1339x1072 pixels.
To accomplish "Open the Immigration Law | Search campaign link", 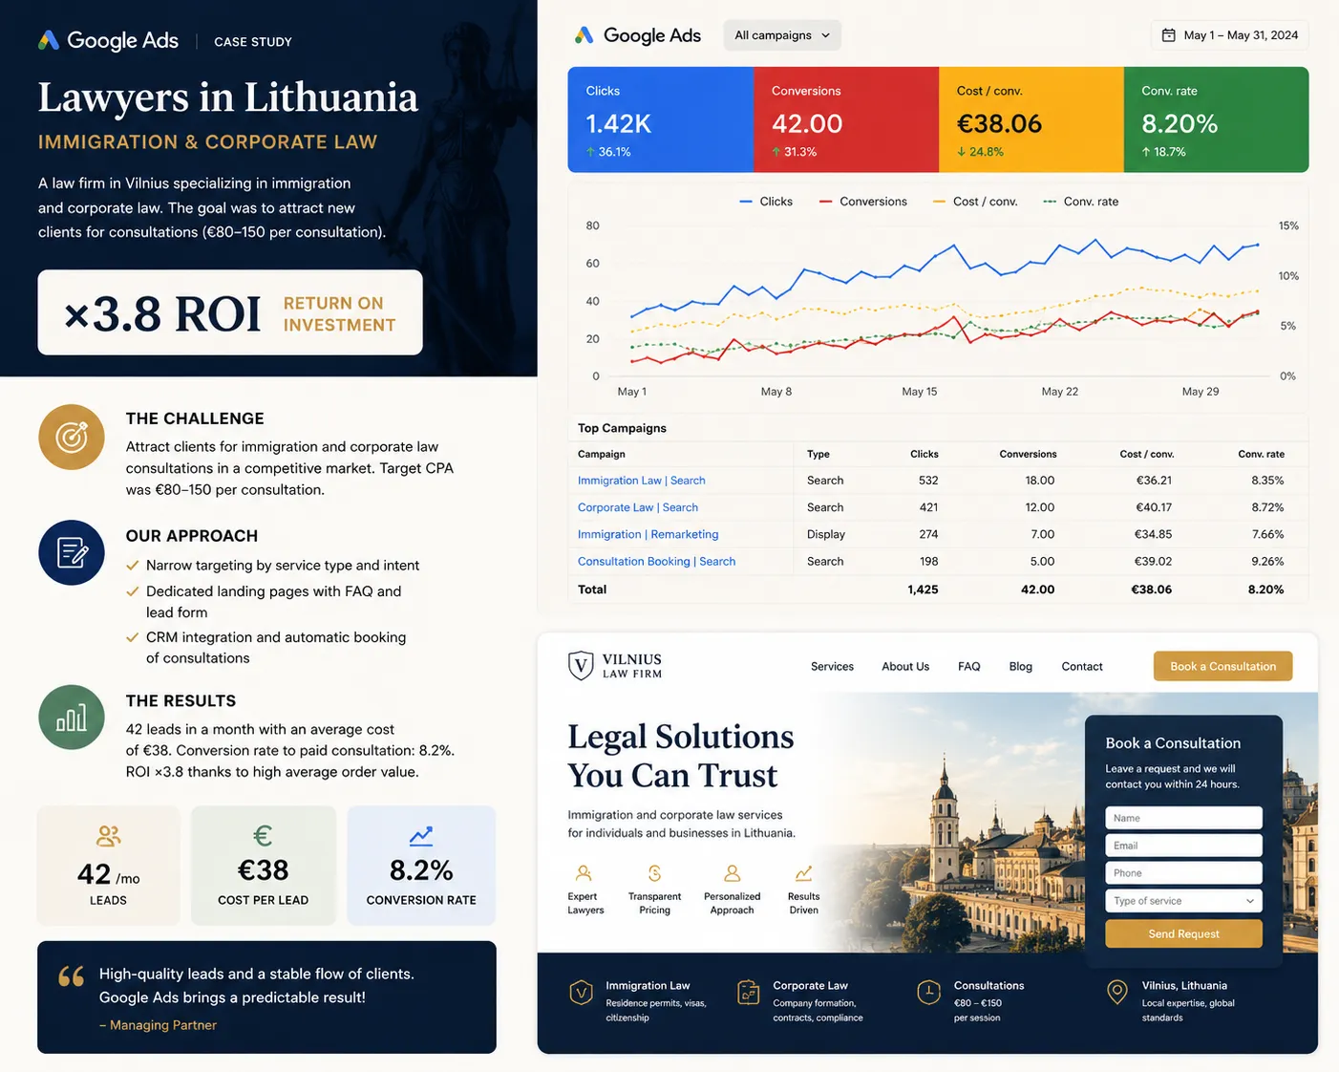I will 642,481.
